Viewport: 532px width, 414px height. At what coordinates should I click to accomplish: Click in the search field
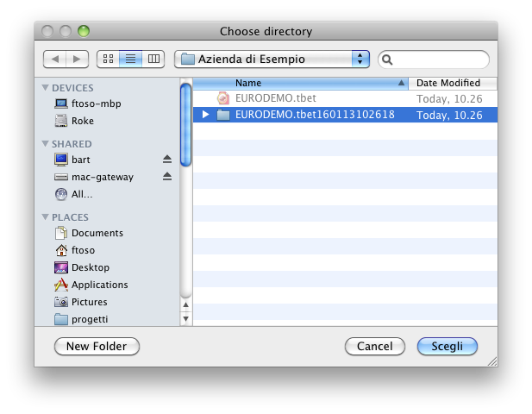[440, 60]
